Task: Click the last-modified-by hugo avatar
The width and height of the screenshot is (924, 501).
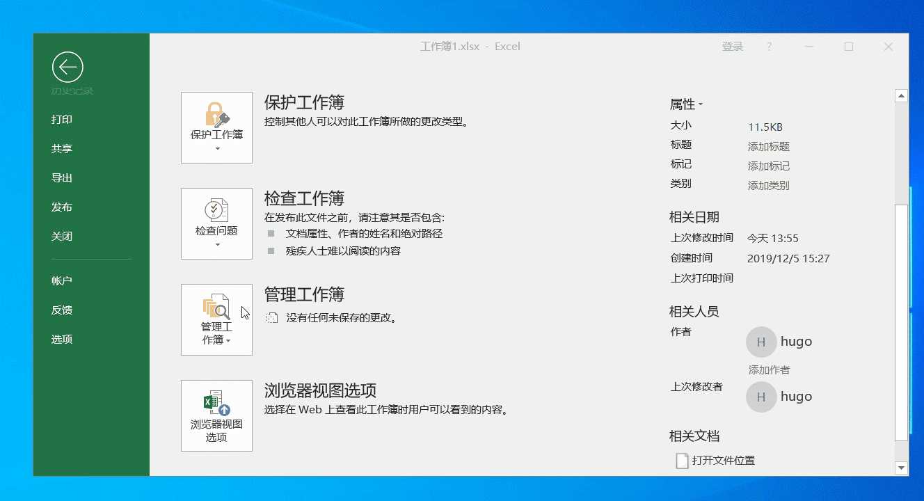Action: pos(761,397)
